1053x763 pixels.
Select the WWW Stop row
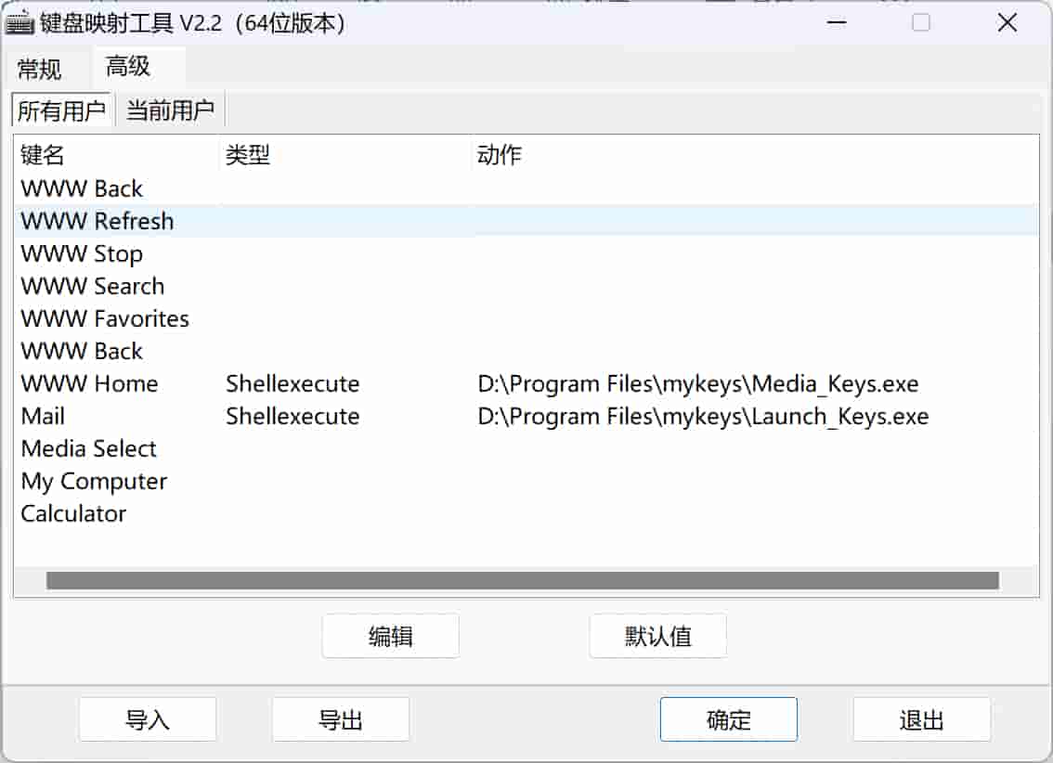click(x=526, y=253)
